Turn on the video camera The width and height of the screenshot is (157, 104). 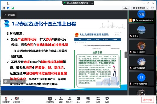tap(17, 100)
